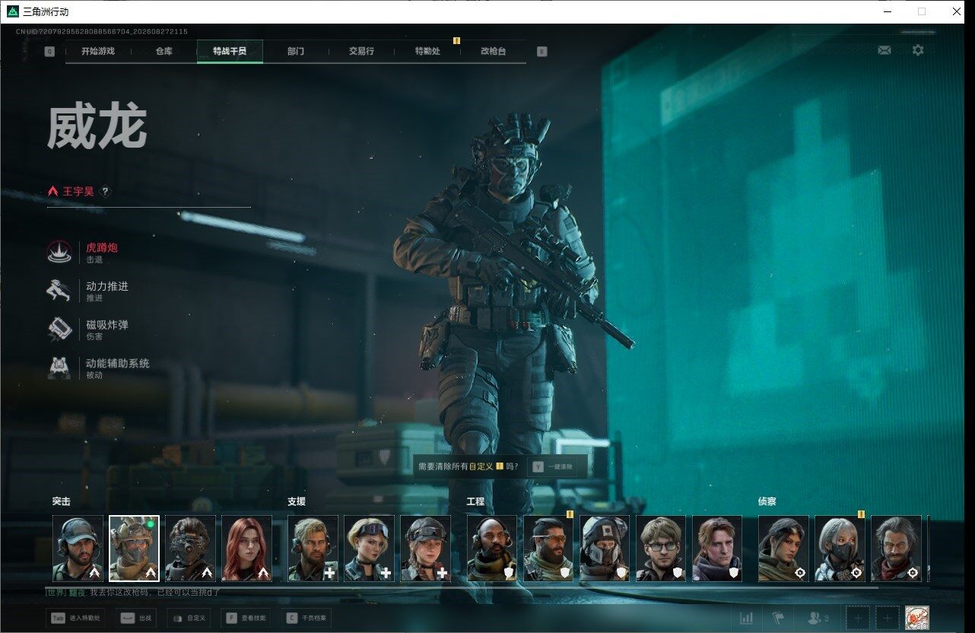Open the statistics bar chart icon
The height and width of the screenshot is (633, 975).
pos(746,619)
